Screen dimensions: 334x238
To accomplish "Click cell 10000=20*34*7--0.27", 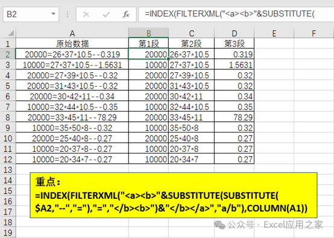I will (x=72, y=159).
